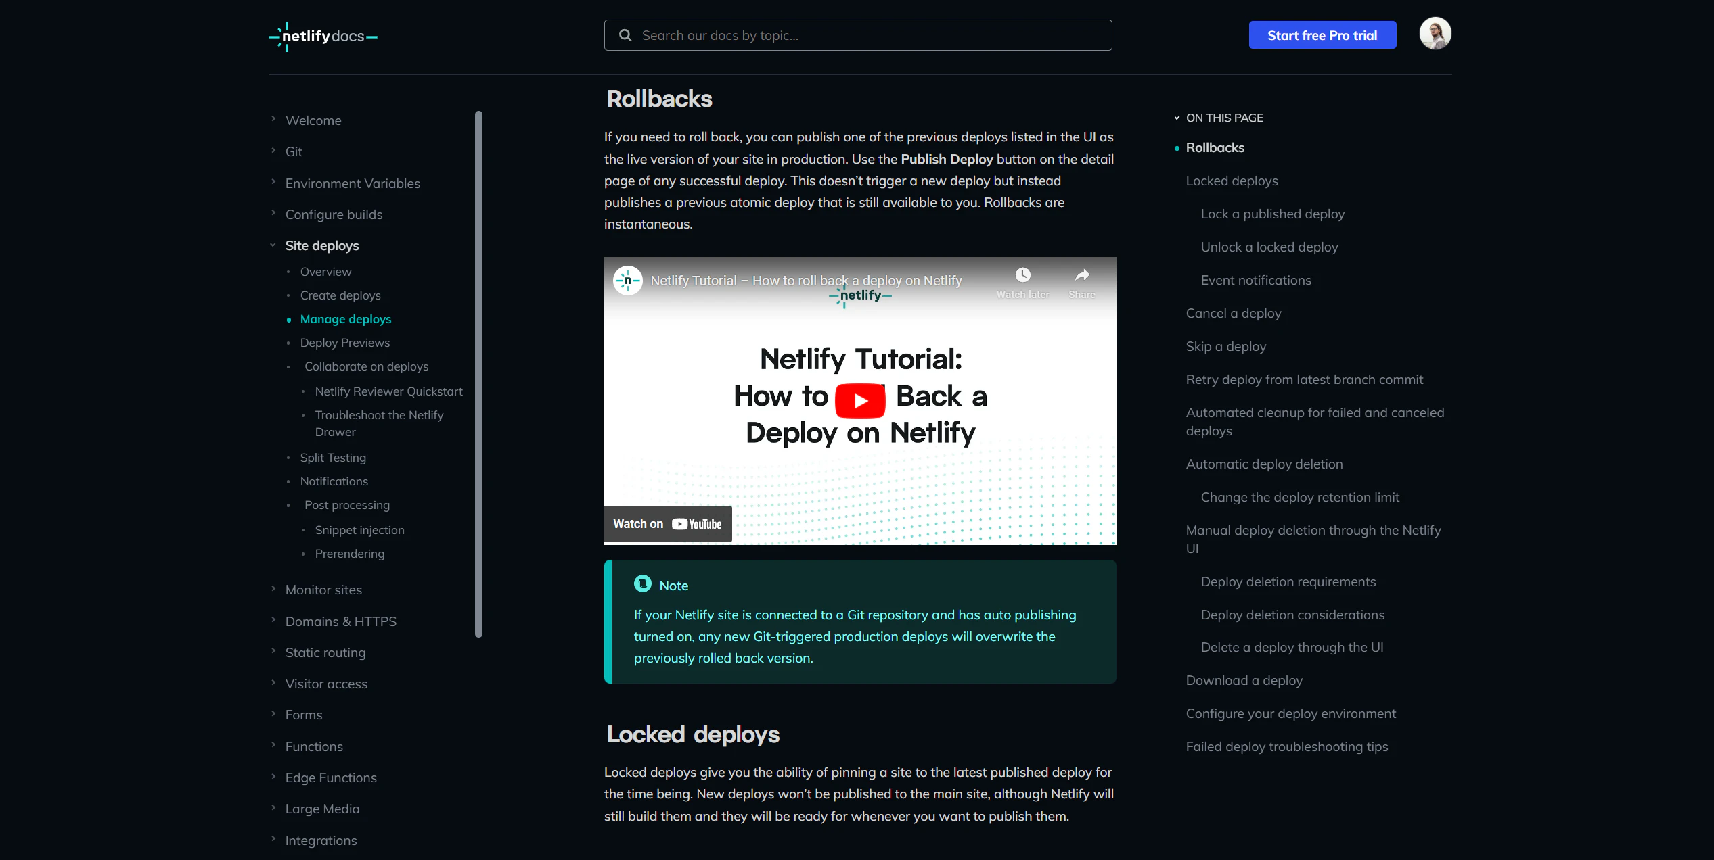Image resolution: width=1714 pixels, height=860 pixels.
Task: Expand the Welcome section chevron
Action: coord(273,119)
